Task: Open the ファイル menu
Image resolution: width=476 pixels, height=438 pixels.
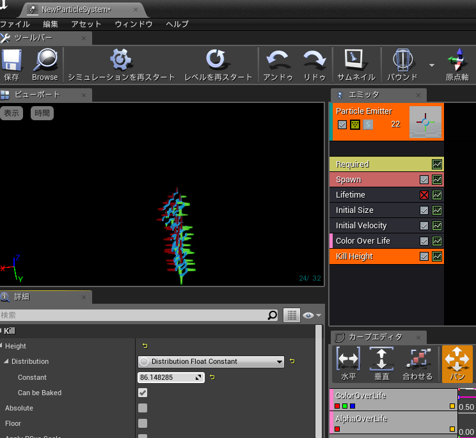Action: [x=15, y=24]
